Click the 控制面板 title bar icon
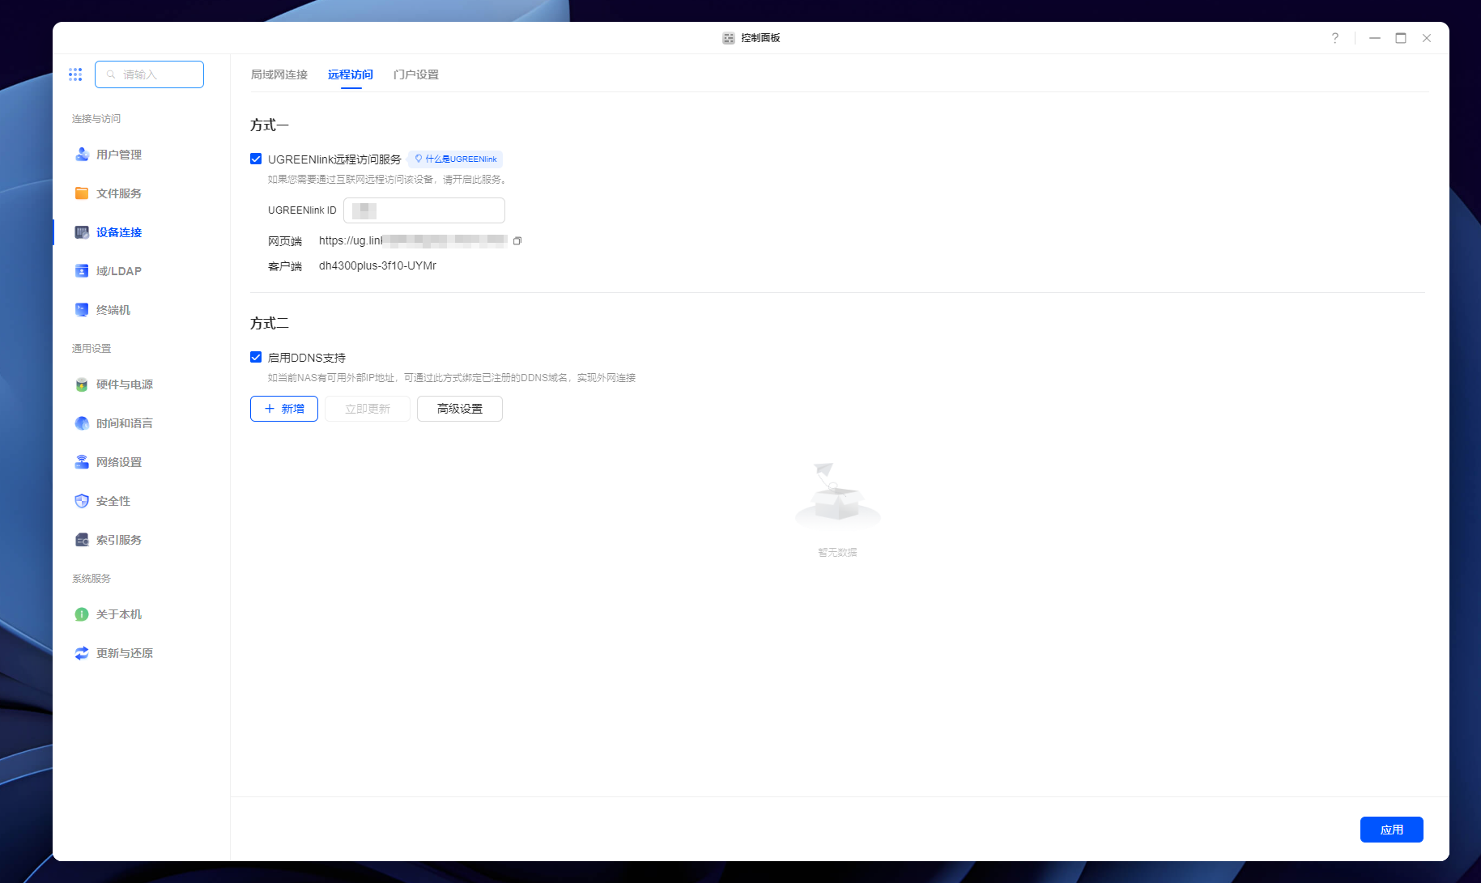The image size is (1481, 883). click(729, 38)
